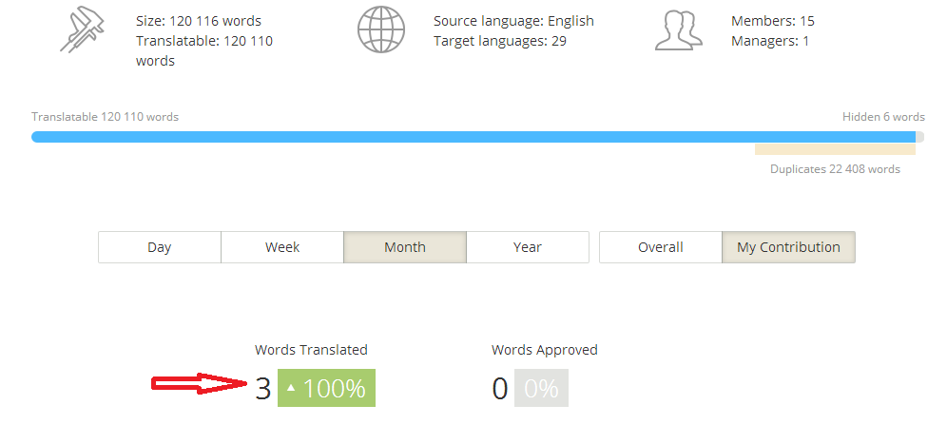Click the words translated count 3
The width and height of the screenshot is (947, 444).
point(262,388)
